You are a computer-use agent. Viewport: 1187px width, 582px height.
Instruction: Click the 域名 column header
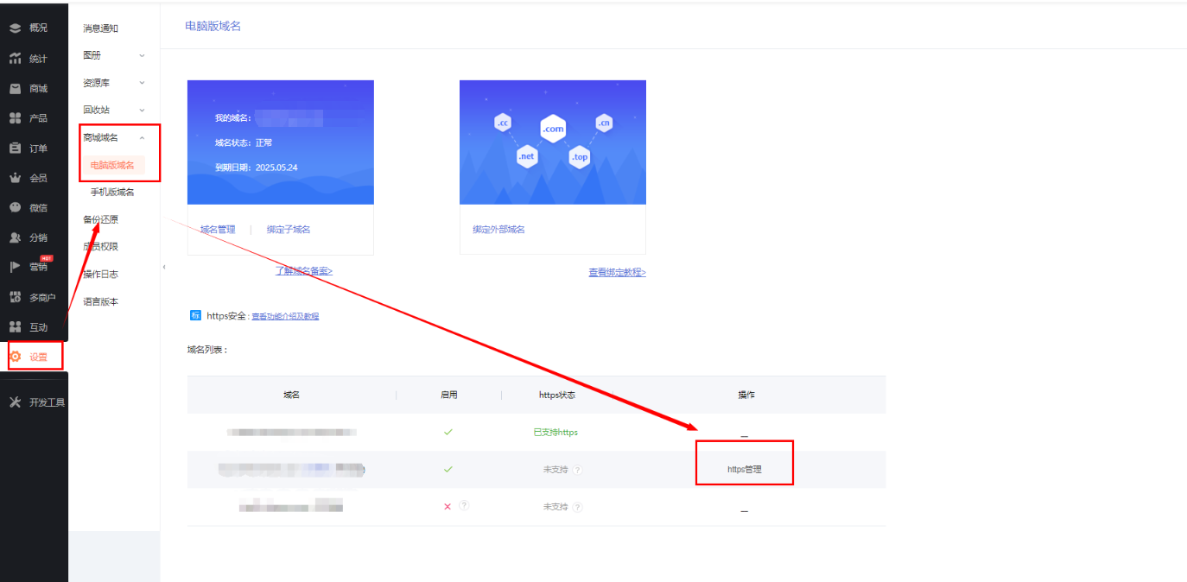(x=291, y=395)
